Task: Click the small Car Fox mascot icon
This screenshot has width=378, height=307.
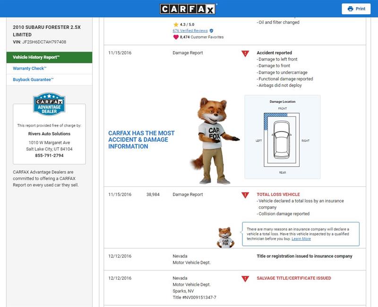Action: click(x=225, y=237)
